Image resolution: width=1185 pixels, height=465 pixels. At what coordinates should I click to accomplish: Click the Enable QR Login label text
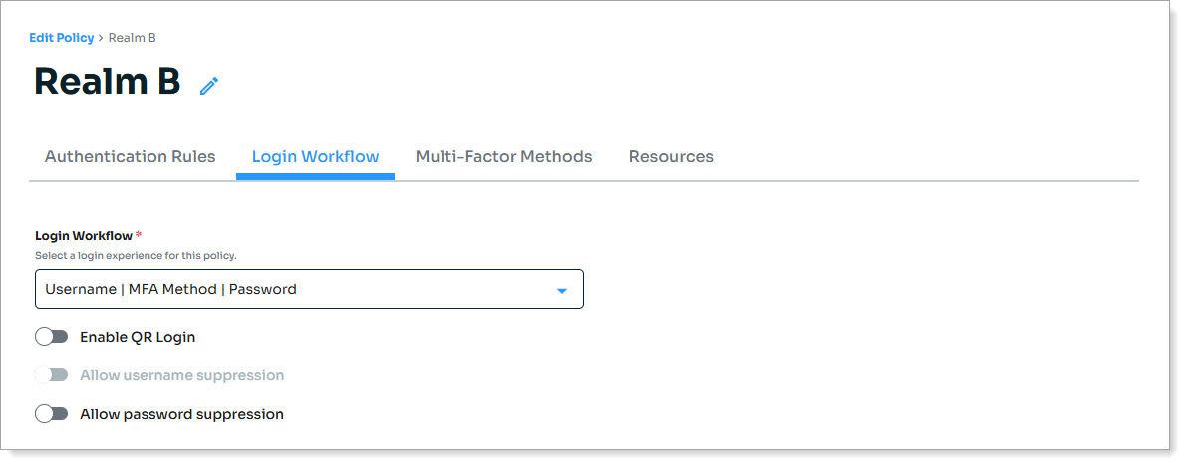point(138,337)
